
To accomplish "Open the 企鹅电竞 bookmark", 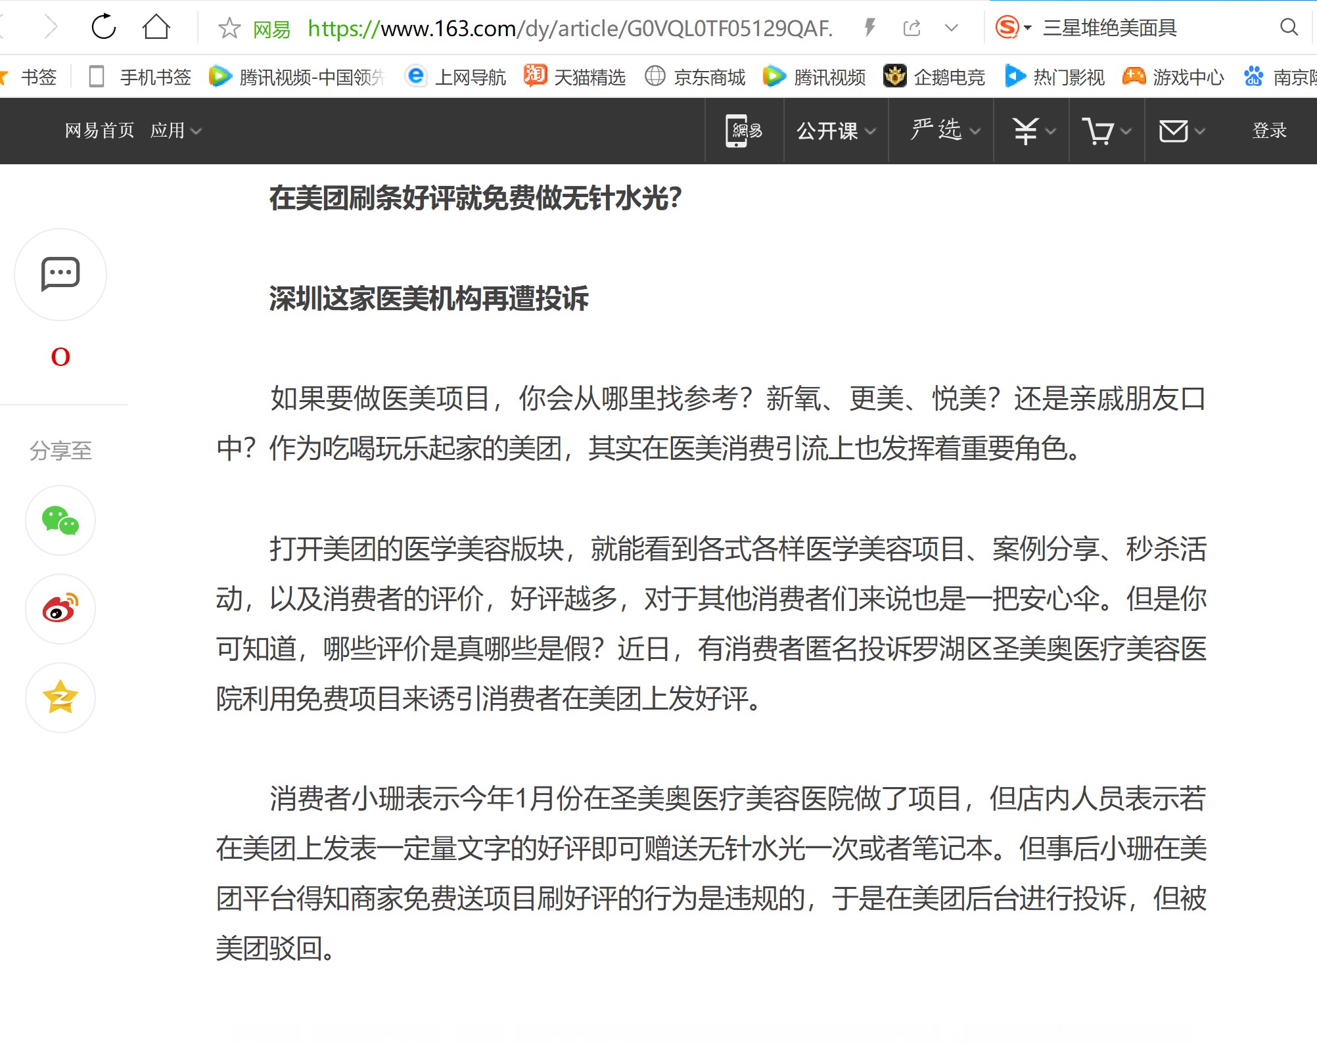I will (934, 77).
